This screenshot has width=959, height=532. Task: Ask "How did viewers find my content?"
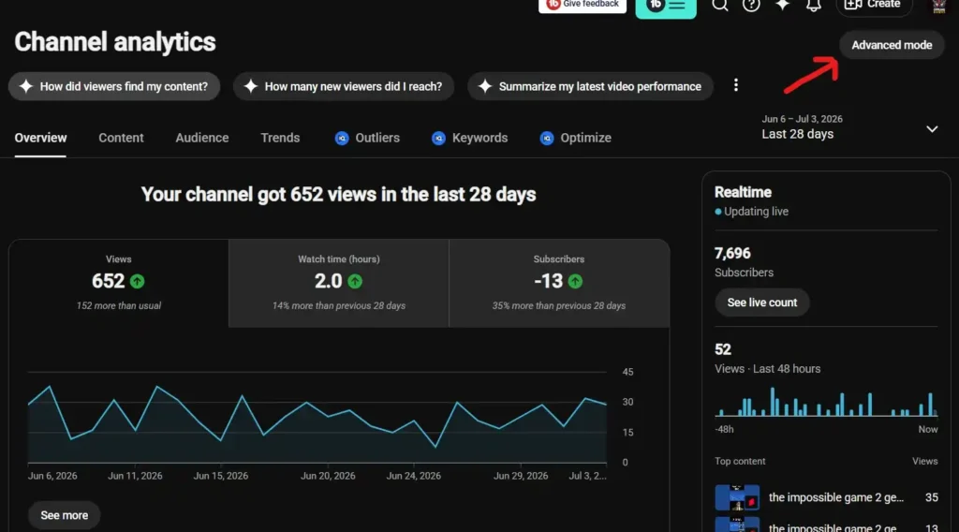click(114, 86)
